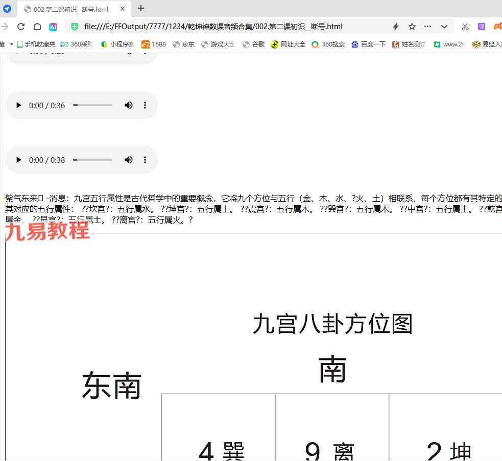Open the 百度一下 bookmark
502x461 pixels.
click(368, 44)
